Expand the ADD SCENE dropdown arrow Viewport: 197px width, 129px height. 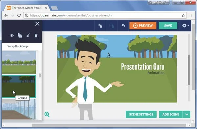(x=186, y=114)
